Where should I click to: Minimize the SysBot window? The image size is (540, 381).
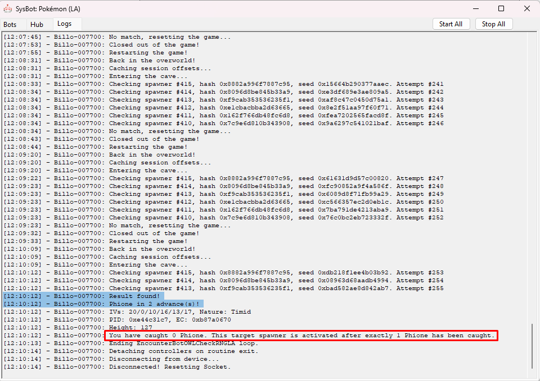pos(476,8)
